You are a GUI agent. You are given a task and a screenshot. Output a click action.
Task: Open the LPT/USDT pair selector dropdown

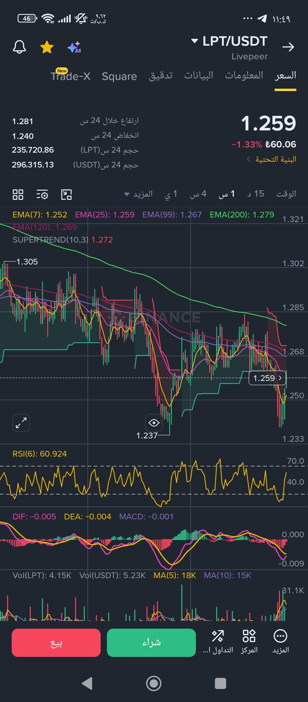pyautogui.click(x=230, y=41)
